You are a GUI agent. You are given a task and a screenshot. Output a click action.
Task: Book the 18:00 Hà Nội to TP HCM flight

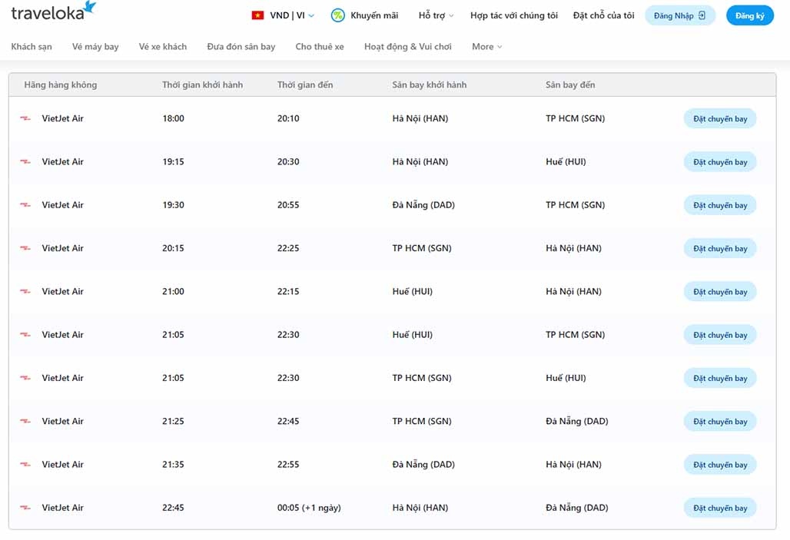[x=720, y=119]
